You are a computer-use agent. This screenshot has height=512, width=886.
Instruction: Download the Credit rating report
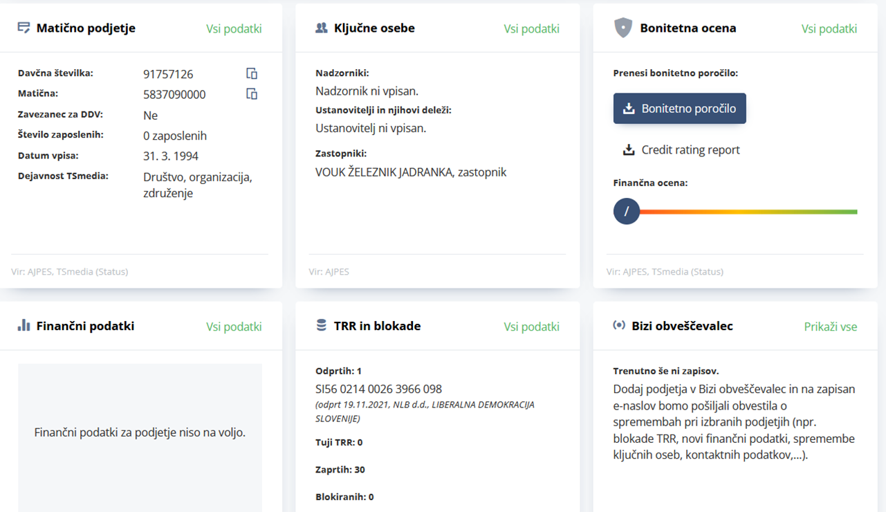point(681,150)
